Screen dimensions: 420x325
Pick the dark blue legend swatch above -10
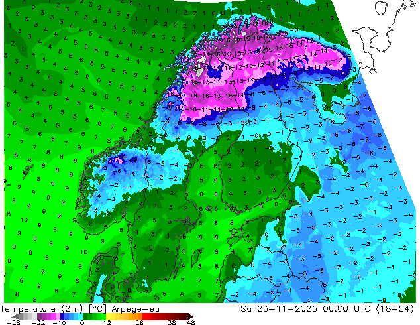(62, 316)
